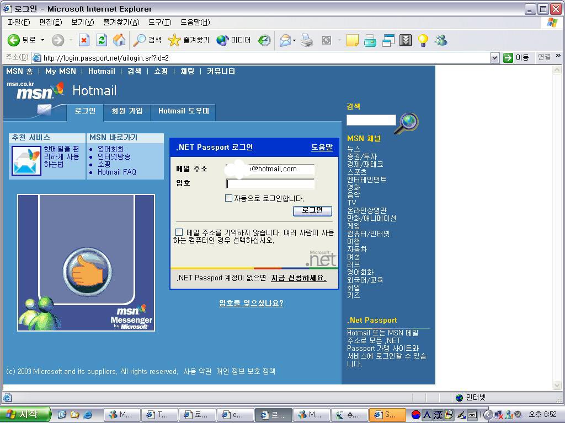Open the 시작 Start button

click(x=24, y=414)
